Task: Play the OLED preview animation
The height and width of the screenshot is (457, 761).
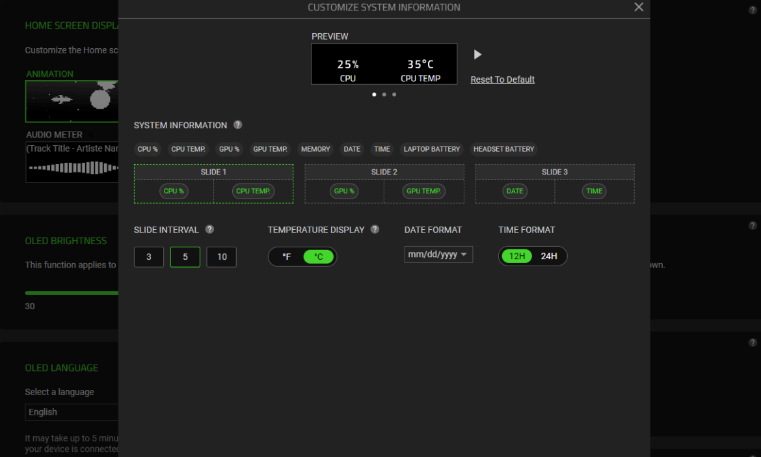Action: (477, 55)
